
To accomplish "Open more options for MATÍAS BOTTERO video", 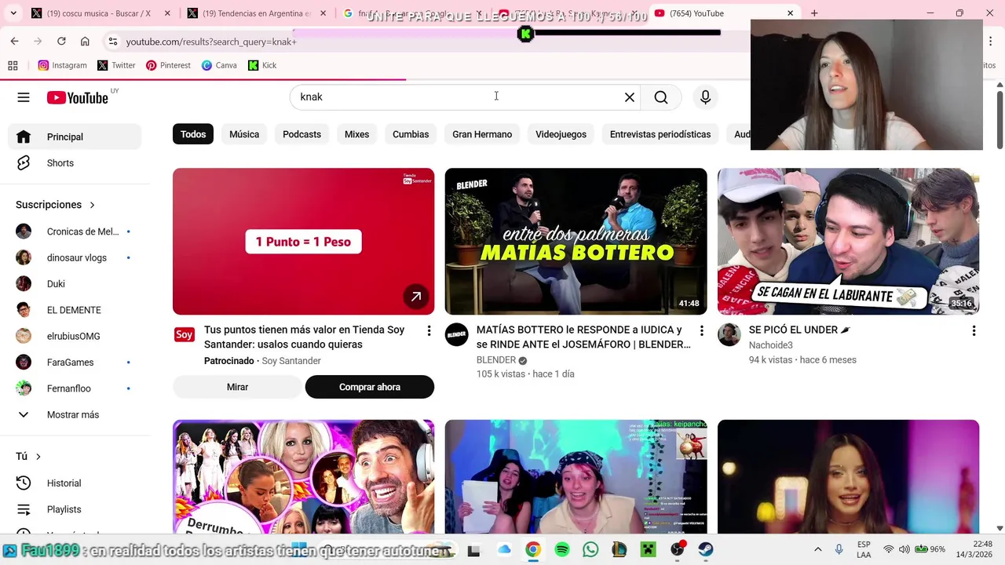I will (701, 331).
